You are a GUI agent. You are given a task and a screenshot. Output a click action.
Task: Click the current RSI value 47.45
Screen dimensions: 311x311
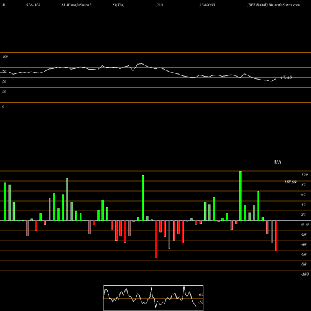(x=286, y=78)
